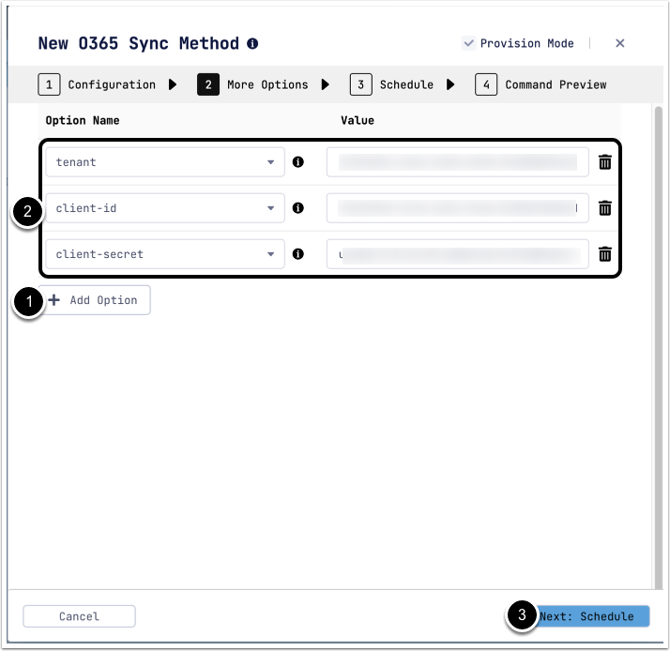Show info for the client-id option
670x651 pixels.
(297, 208)
